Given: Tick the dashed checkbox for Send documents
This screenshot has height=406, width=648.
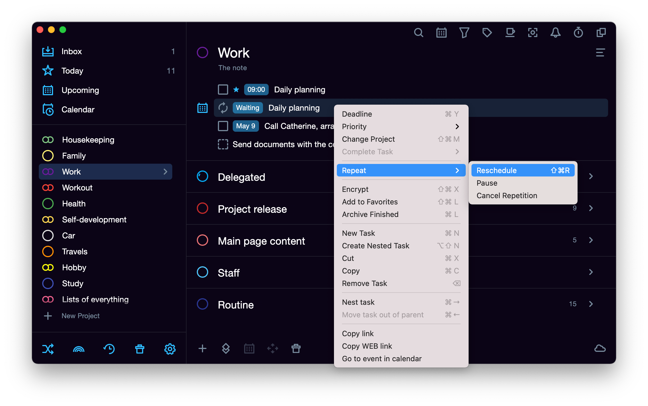Looking at the screenshot, I should 223,144.
